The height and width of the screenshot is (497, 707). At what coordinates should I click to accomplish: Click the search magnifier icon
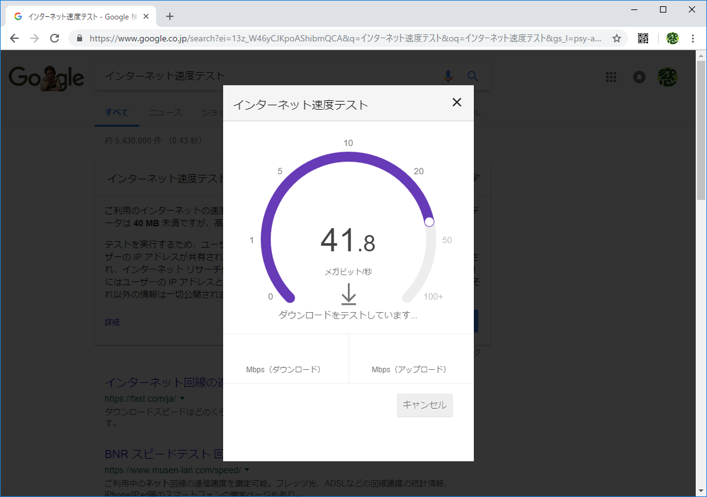coord(473,76)
